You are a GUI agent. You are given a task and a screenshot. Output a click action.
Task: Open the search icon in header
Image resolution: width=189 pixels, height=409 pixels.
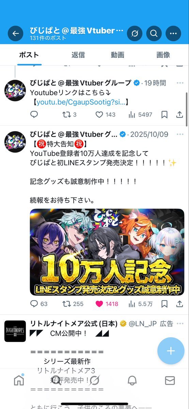[154, 33]
